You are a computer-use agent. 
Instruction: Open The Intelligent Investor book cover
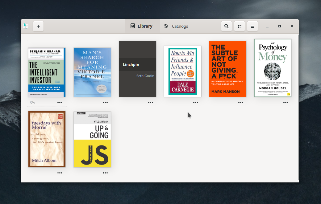coord(47,72)
